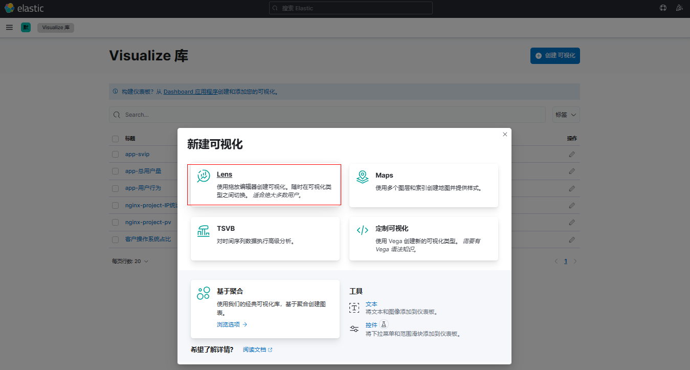Select the 文本 text tool
Viewport: 690px width, 370px height.
pyautogui.click(x=371, y=304)
